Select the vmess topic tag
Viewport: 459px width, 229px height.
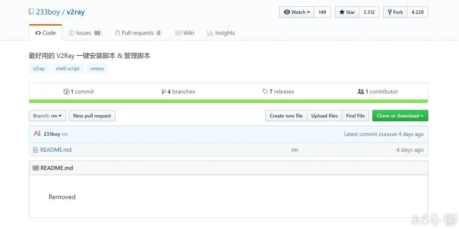[x=97, y=69]
